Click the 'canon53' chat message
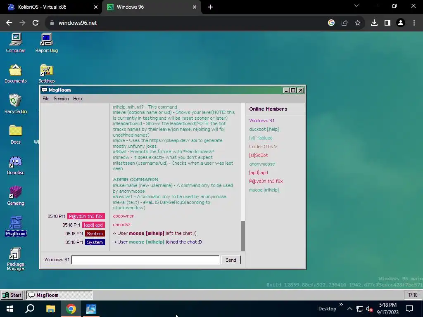This screenshot has height=317, width=423. coord(121,225)
